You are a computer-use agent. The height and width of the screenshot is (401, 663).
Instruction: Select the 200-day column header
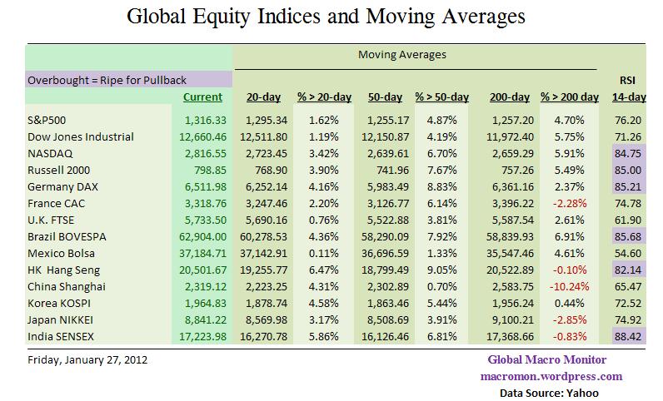510,98
